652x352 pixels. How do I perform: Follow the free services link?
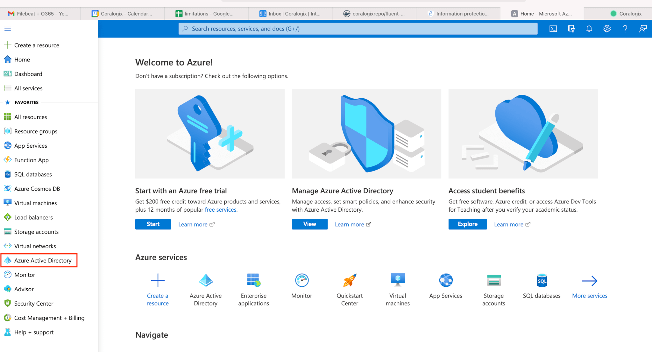tap(221, 210)
